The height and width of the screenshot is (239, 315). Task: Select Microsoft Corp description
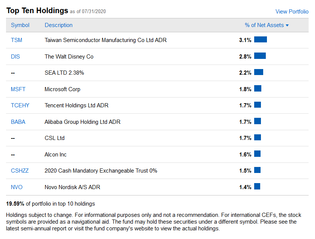point(62,89)
